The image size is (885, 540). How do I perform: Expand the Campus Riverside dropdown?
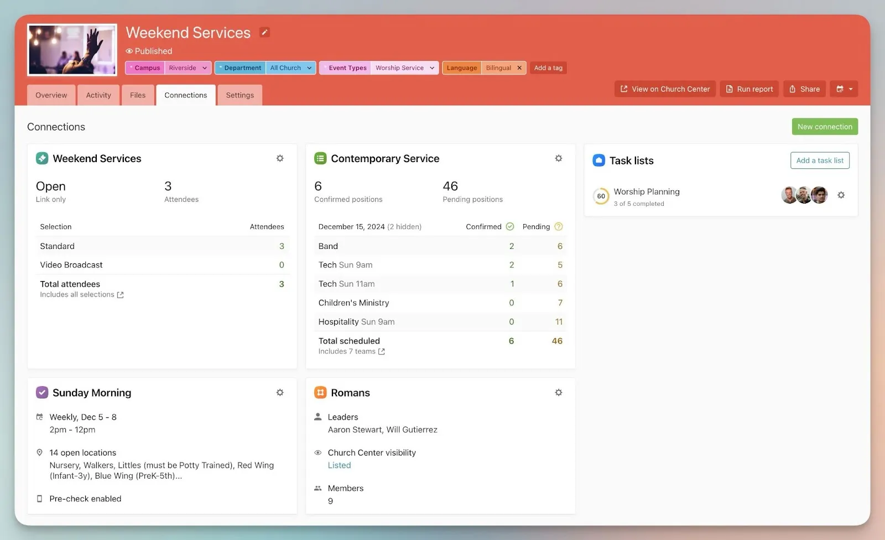click(x=204, y=68)
